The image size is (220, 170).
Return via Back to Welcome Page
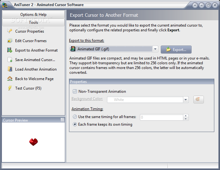point(35,79)
